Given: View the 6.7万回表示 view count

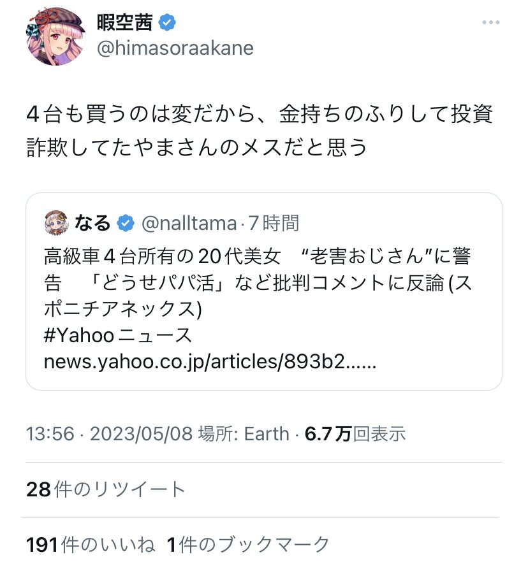Looking at the screenshot, I should click(355, 435).
